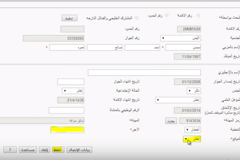The height and width of the screenshot is (160, 240).
Task: Click the مساعدة help button
Action: (28, 150)
